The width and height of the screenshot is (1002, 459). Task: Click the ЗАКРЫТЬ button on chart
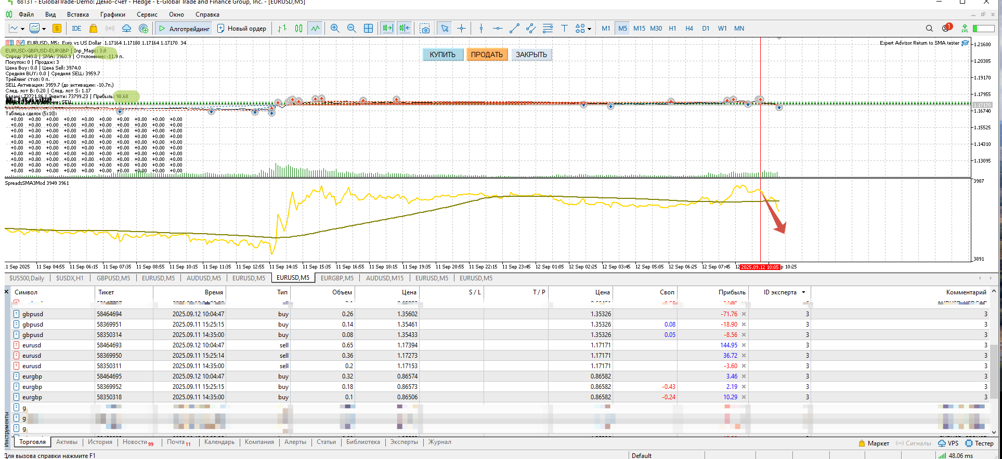(x=531, y=55)
